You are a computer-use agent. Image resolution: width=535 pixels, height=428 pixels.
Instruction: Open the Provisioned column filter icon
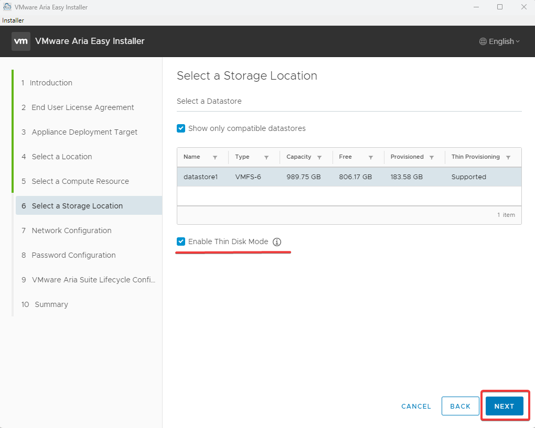click(x=432, y=157)
